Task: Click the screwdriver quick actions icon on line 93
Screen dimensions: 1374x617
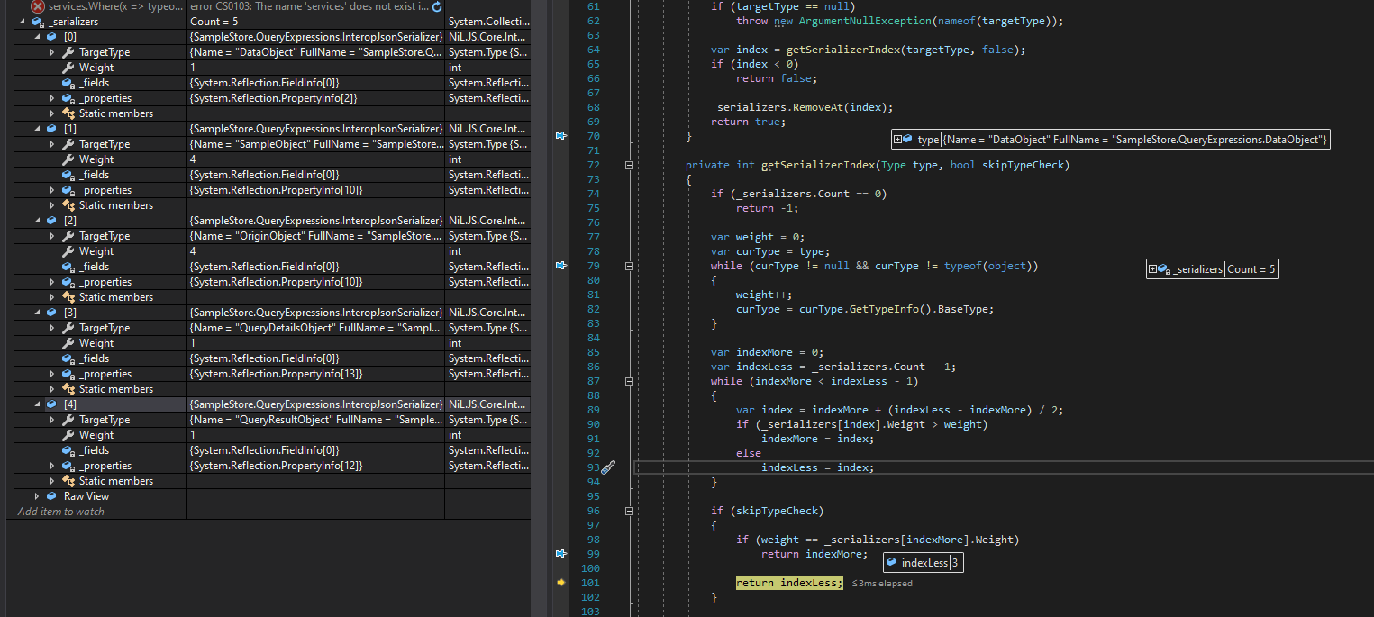Action: click(x=608, y=467)
